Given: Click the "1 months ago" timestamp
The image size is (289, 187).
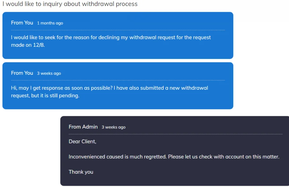Looking at the screenshot, I should (50, 23).
